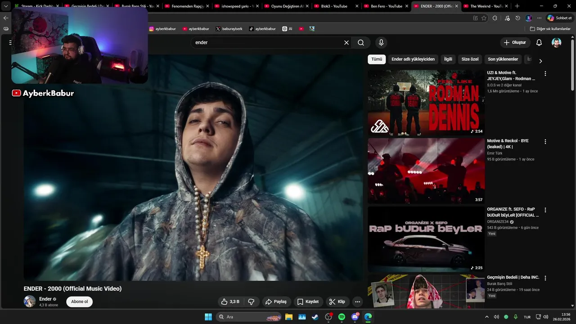The width and height of the screenshot is (576, 324).
Task: Open more actions for Motive & Reckol BYE
Action: pos(545,142)
